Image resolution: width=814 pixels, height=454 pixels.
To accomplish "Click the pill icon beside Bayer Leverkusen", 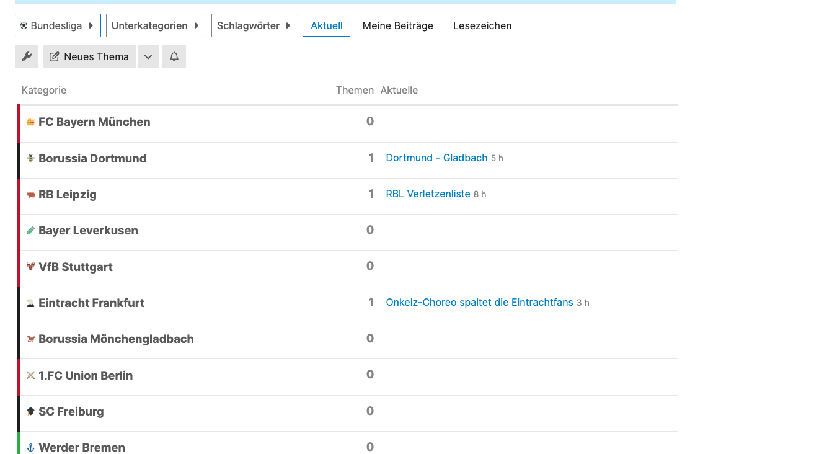I will point(30,231).
